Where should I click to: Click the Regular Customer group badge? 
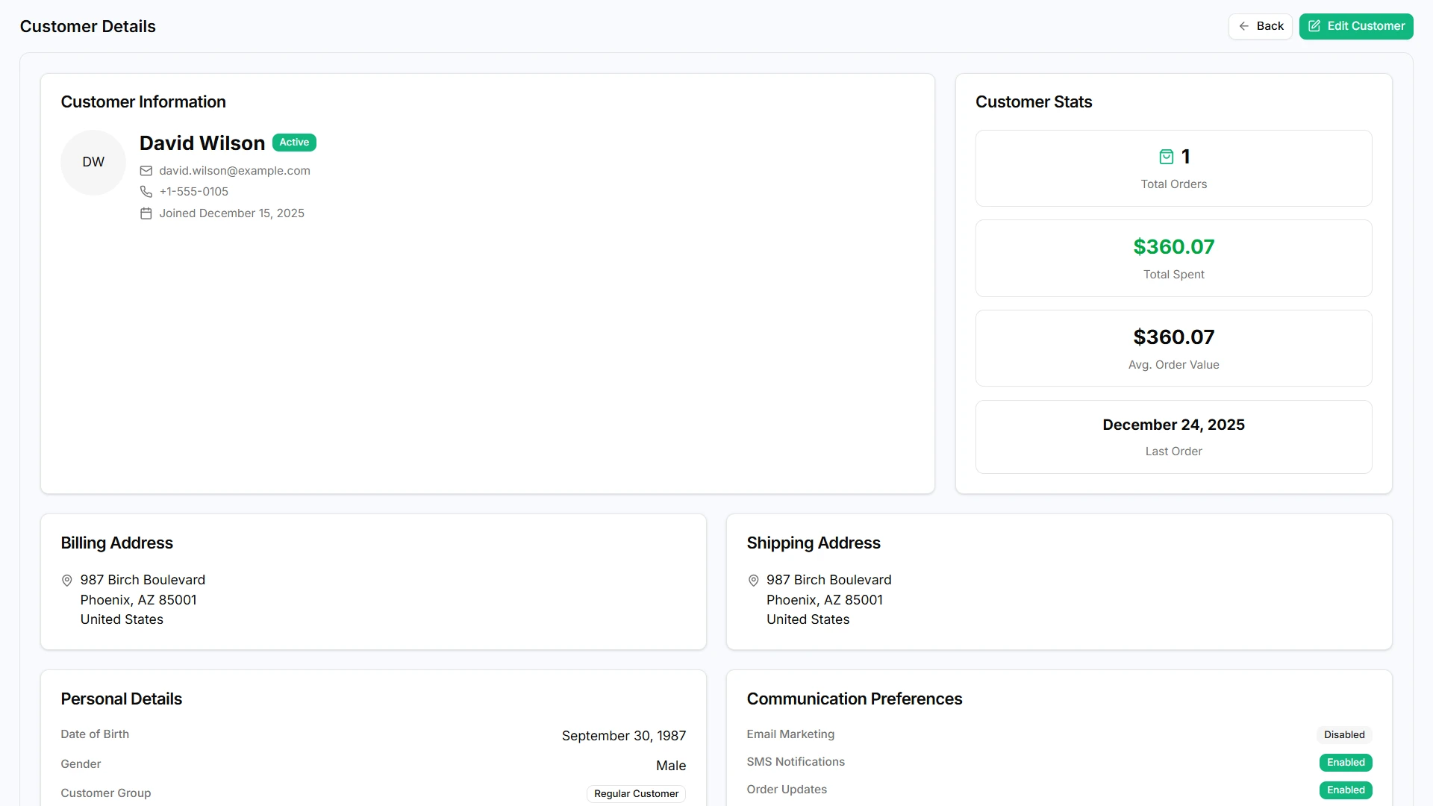(x=636, y=794)
